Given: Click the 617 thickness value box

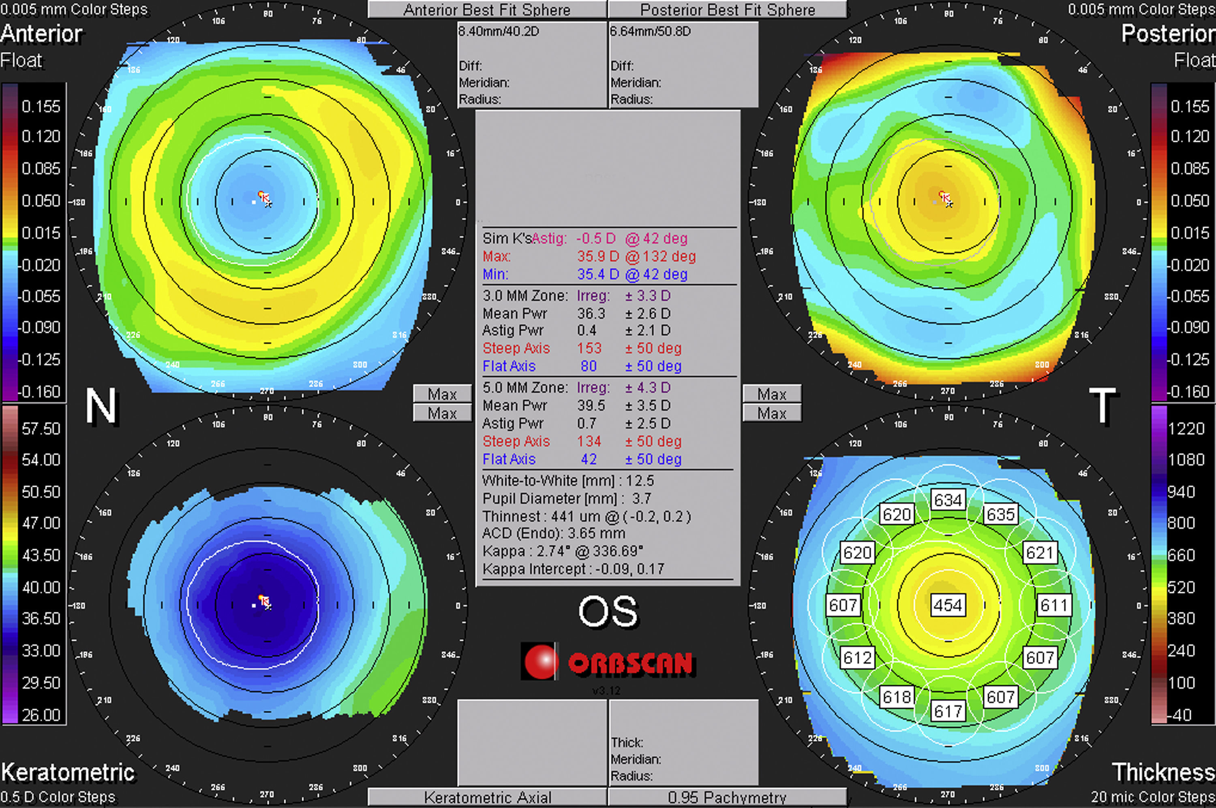Looking at the screenshot, I should (x=948, y=712).
